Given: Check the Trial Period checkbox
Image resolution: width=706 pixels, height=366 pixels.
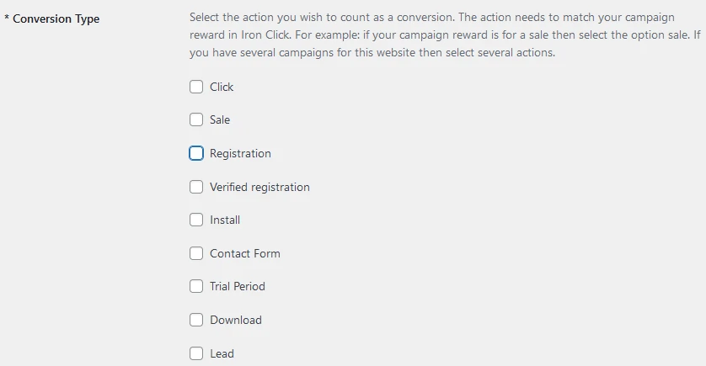Looking at the screenshot, I should 196,286.
